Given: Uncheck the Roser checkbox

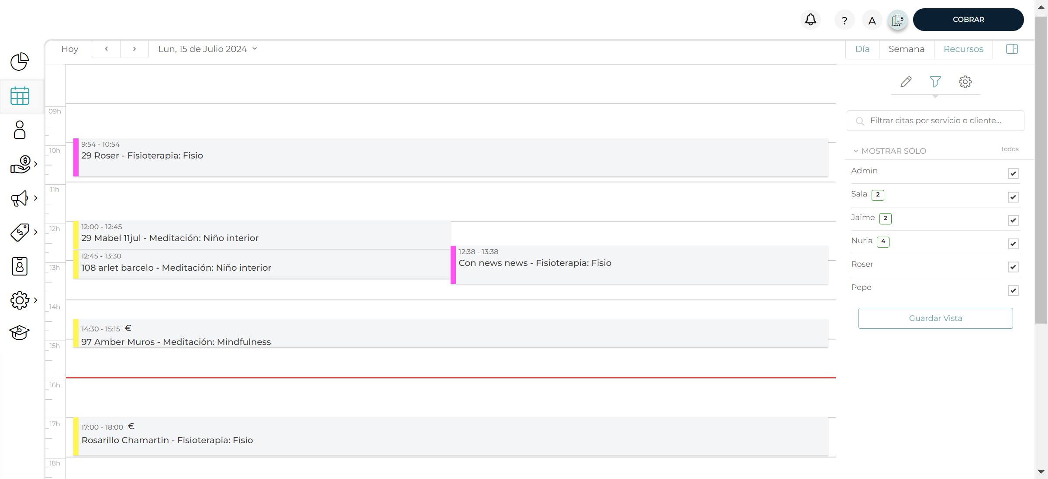Looking at the screenshot, I should click(1013, 267).
